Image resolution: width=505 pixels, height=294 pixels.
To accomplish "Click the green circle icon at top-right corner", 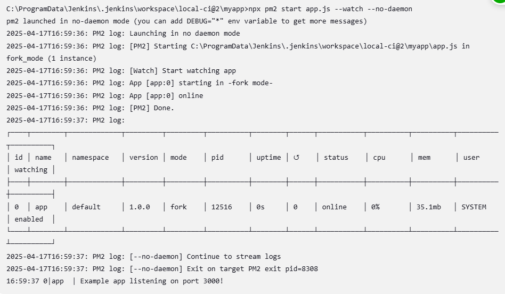I will (499, 1).
